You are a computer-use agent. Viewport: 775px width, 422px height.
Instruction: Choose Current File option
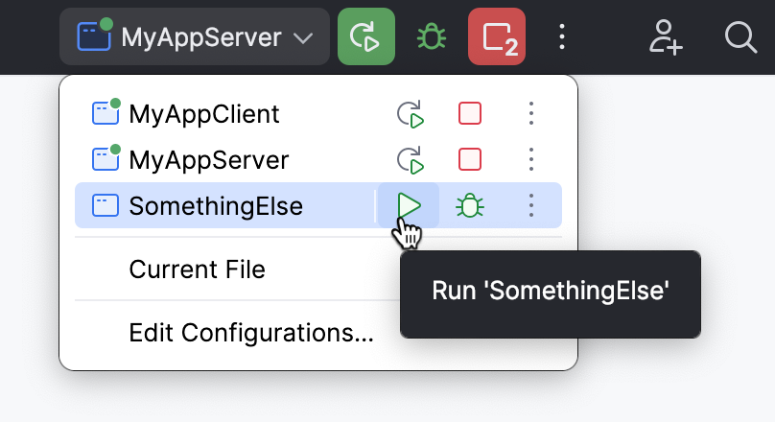pyautogui.click(x=197, y=270)
